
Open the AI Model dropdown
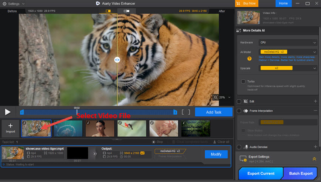point(288,52)
